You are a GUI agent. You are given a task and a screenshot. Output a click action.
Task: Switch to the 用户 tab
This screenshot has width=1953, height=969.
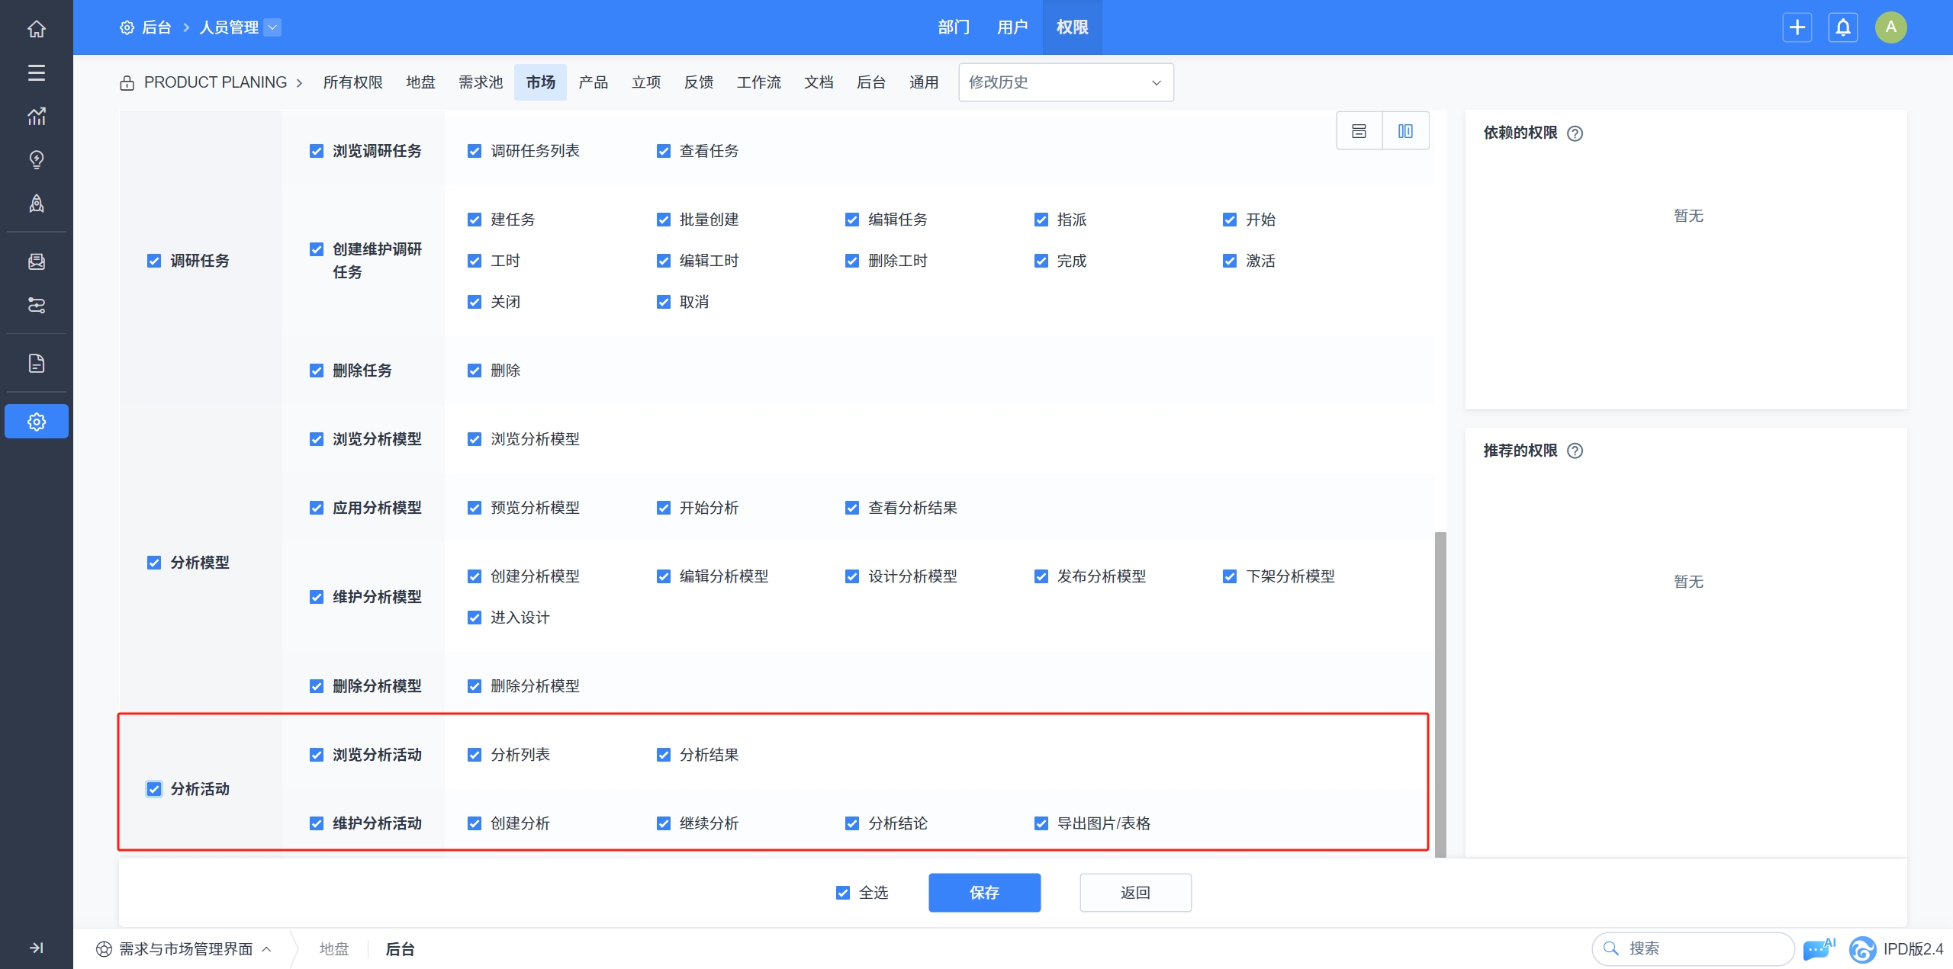click(x=1012, y=27)
